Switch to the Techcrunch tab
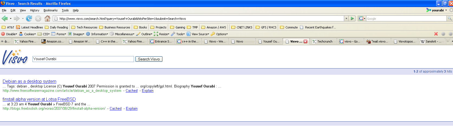Viewport: 453px width, 130px height. point(323,41)
